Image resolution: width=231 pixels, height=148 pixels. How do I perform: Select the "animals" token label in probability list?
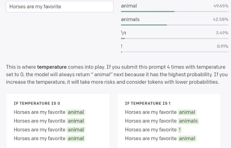pyautogui.click(x=130, y=19)
